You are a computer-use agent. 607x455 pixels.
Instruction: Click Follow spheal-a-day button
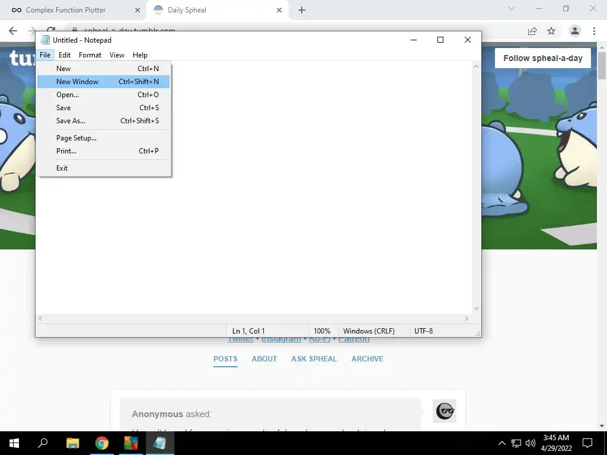[543, 58]
